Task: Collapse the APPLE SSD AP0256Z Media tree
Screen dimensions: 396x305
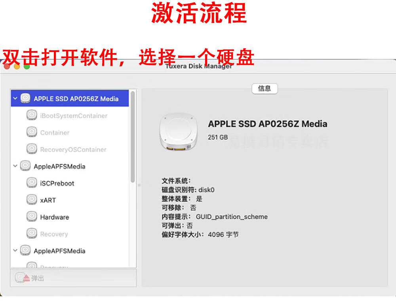Action: click(15, 99)
